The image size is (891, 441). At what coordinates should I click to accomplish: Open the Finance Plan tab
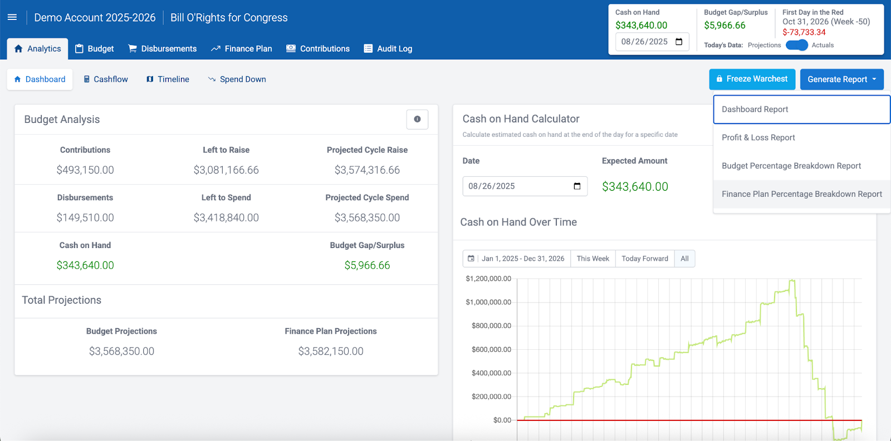coord(242,48)
